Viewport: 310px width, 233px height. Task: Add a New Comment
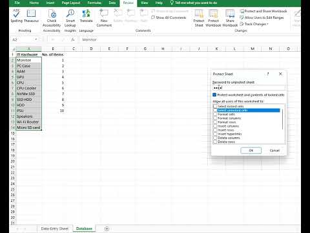tap(104, 18)
